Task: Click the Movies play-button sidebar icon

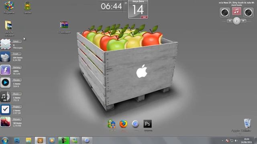Action: click(5, 83)
